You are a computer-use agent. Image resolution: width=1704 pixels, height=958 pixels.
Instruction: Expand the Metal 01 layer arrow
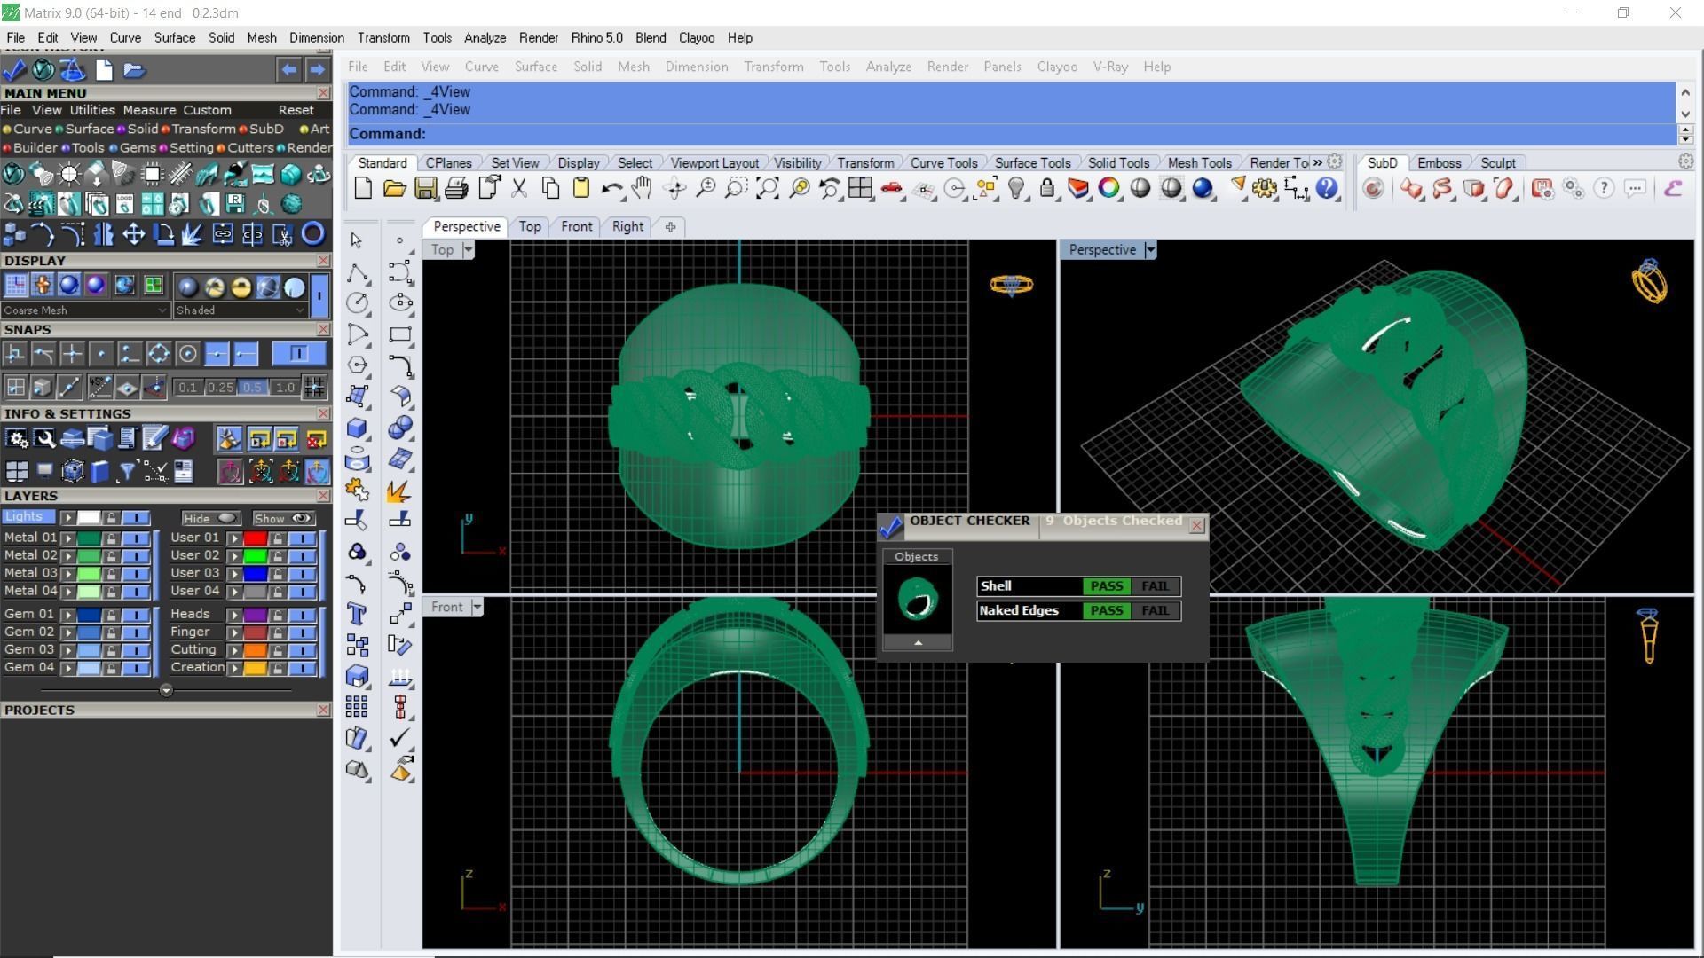pyautogui.click(x=67, y=538)
